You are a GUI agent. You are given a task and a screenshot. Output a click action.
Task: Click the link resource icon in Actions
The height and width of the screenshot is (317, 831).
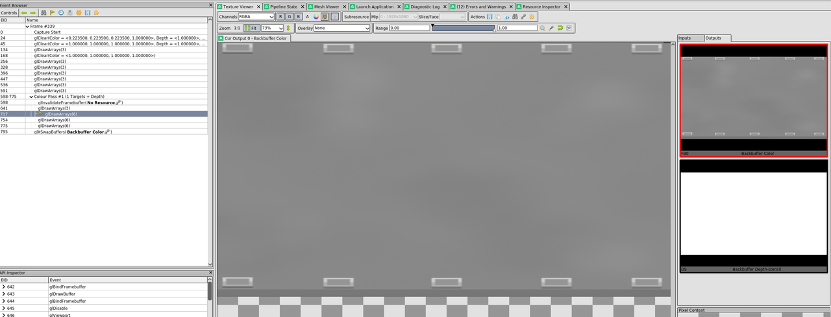click(523, 16)
